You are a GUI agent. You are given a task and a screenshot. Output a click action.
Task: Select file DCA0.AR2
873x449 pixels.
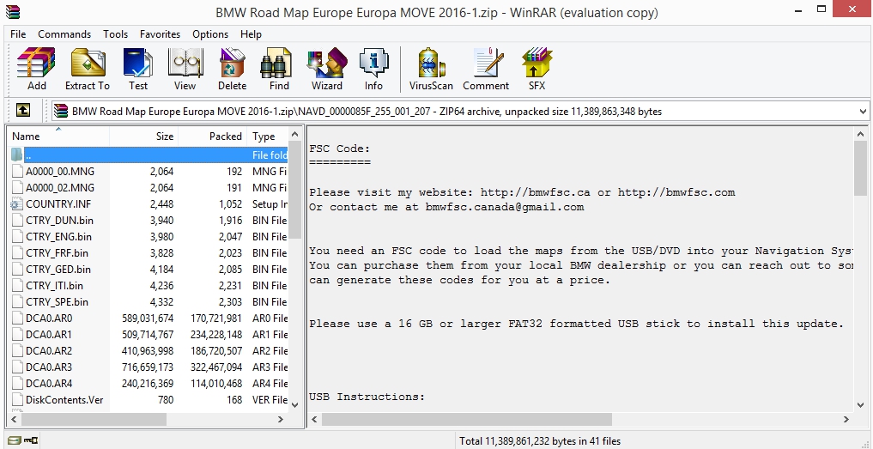[x=49, y=351]
